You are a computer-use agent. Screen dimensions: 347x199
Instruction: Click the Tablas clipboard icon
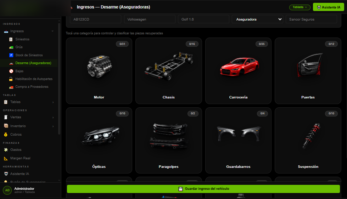pyautogui.click(x=6, y=102)
